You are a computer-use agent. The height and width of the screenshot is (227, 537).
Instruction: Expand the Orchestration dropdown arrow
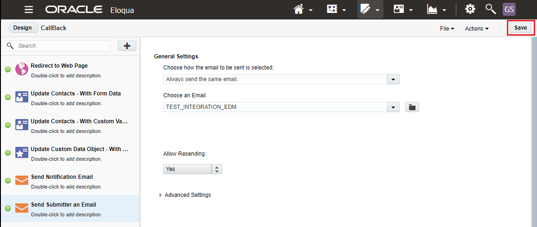tap(344, 10)
